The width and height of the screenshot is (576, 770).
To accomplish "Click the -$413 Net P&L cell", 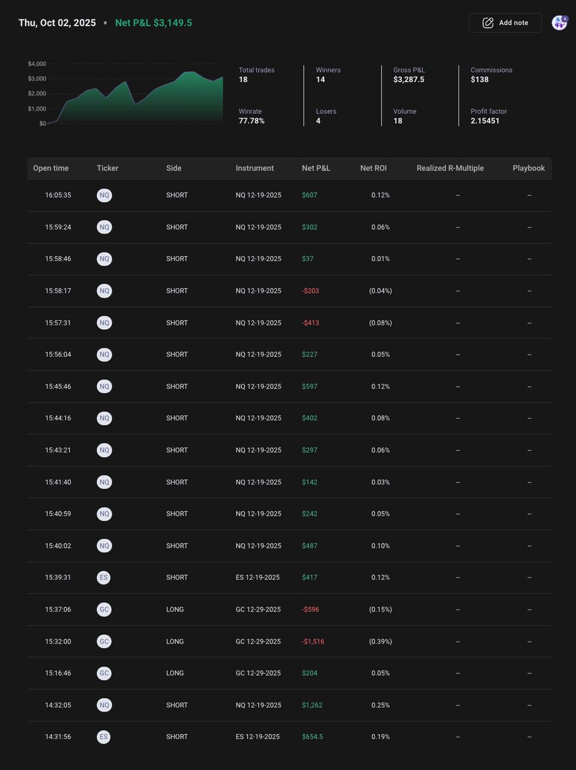I will pos(310,323).
